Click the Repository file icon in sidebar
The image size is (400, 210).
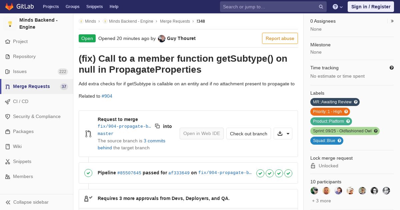click(8, 57)
